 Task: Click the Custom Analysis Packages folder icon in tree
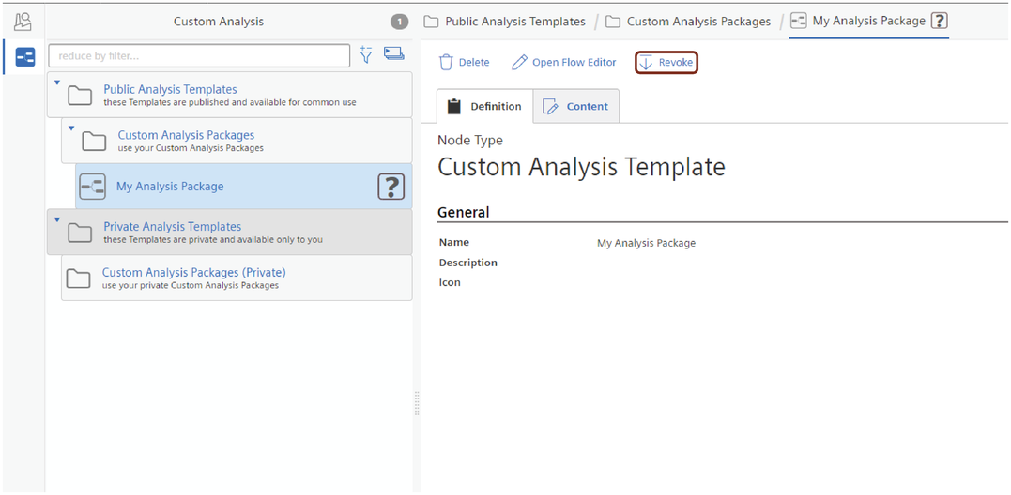click(x=94, y=141)
